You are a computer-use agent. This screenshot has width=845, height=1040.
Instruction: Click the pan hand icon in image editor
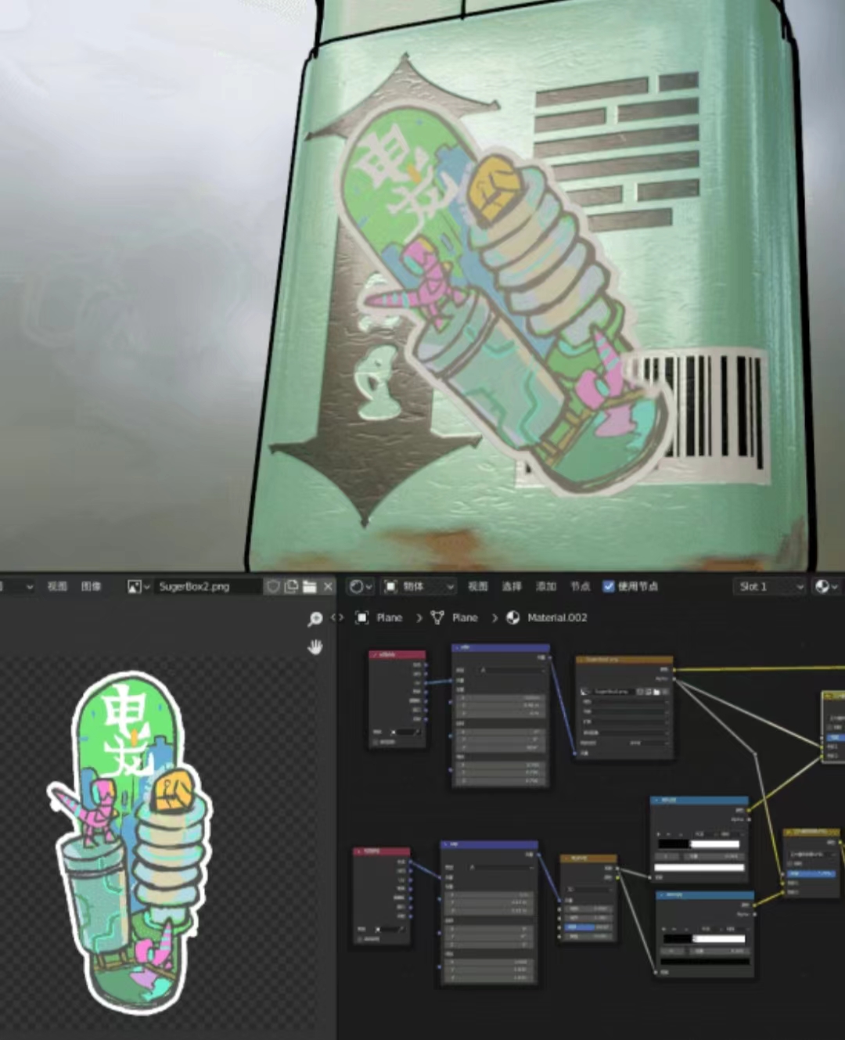315,647
